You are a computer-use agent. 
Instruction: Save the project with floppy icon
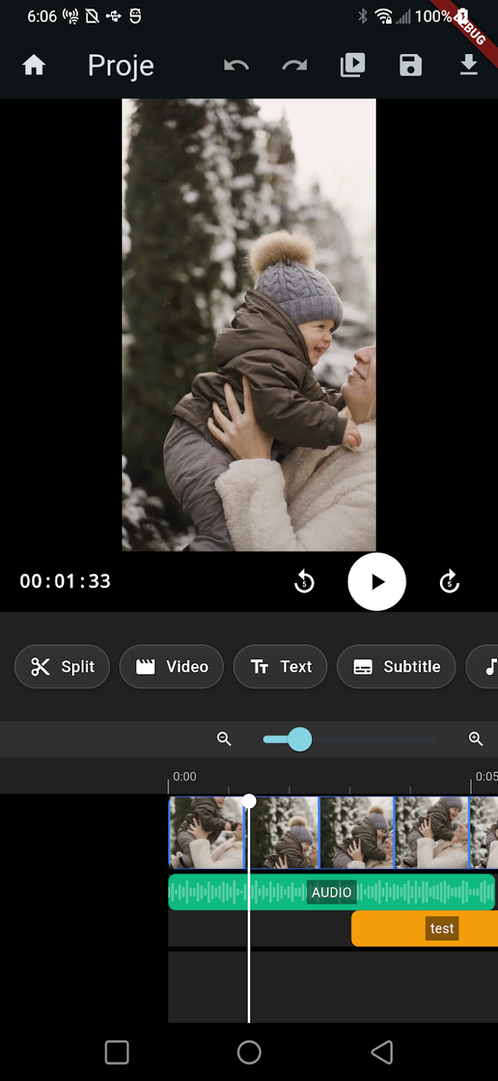(x=411, y=66)
